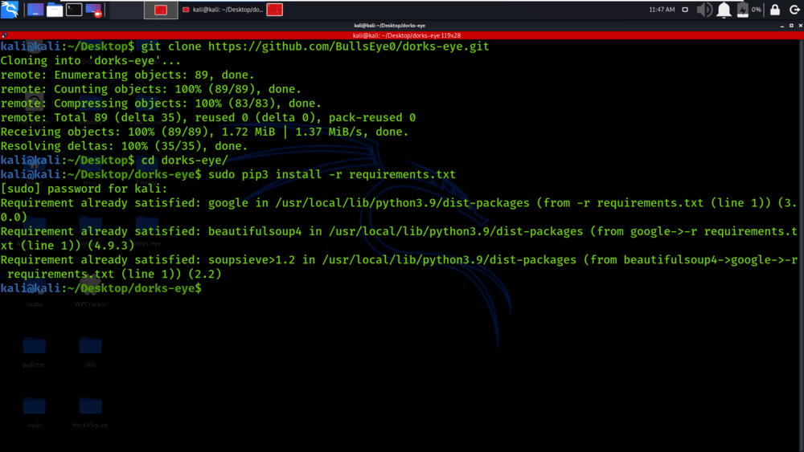Click the red window thumbnail after the task button
The height and width of the screenshot is (452, 804).
275,10
